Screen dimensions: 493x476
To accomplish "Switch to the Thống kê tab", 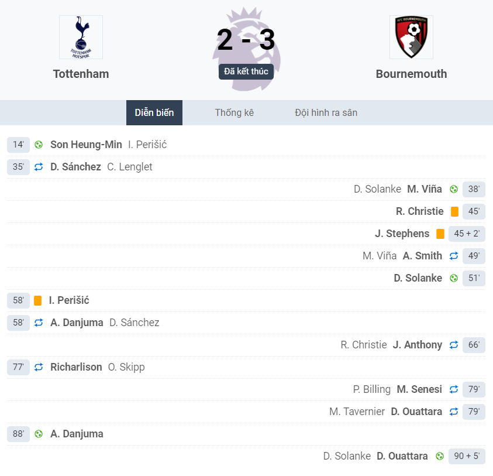I will pos(235,112).
